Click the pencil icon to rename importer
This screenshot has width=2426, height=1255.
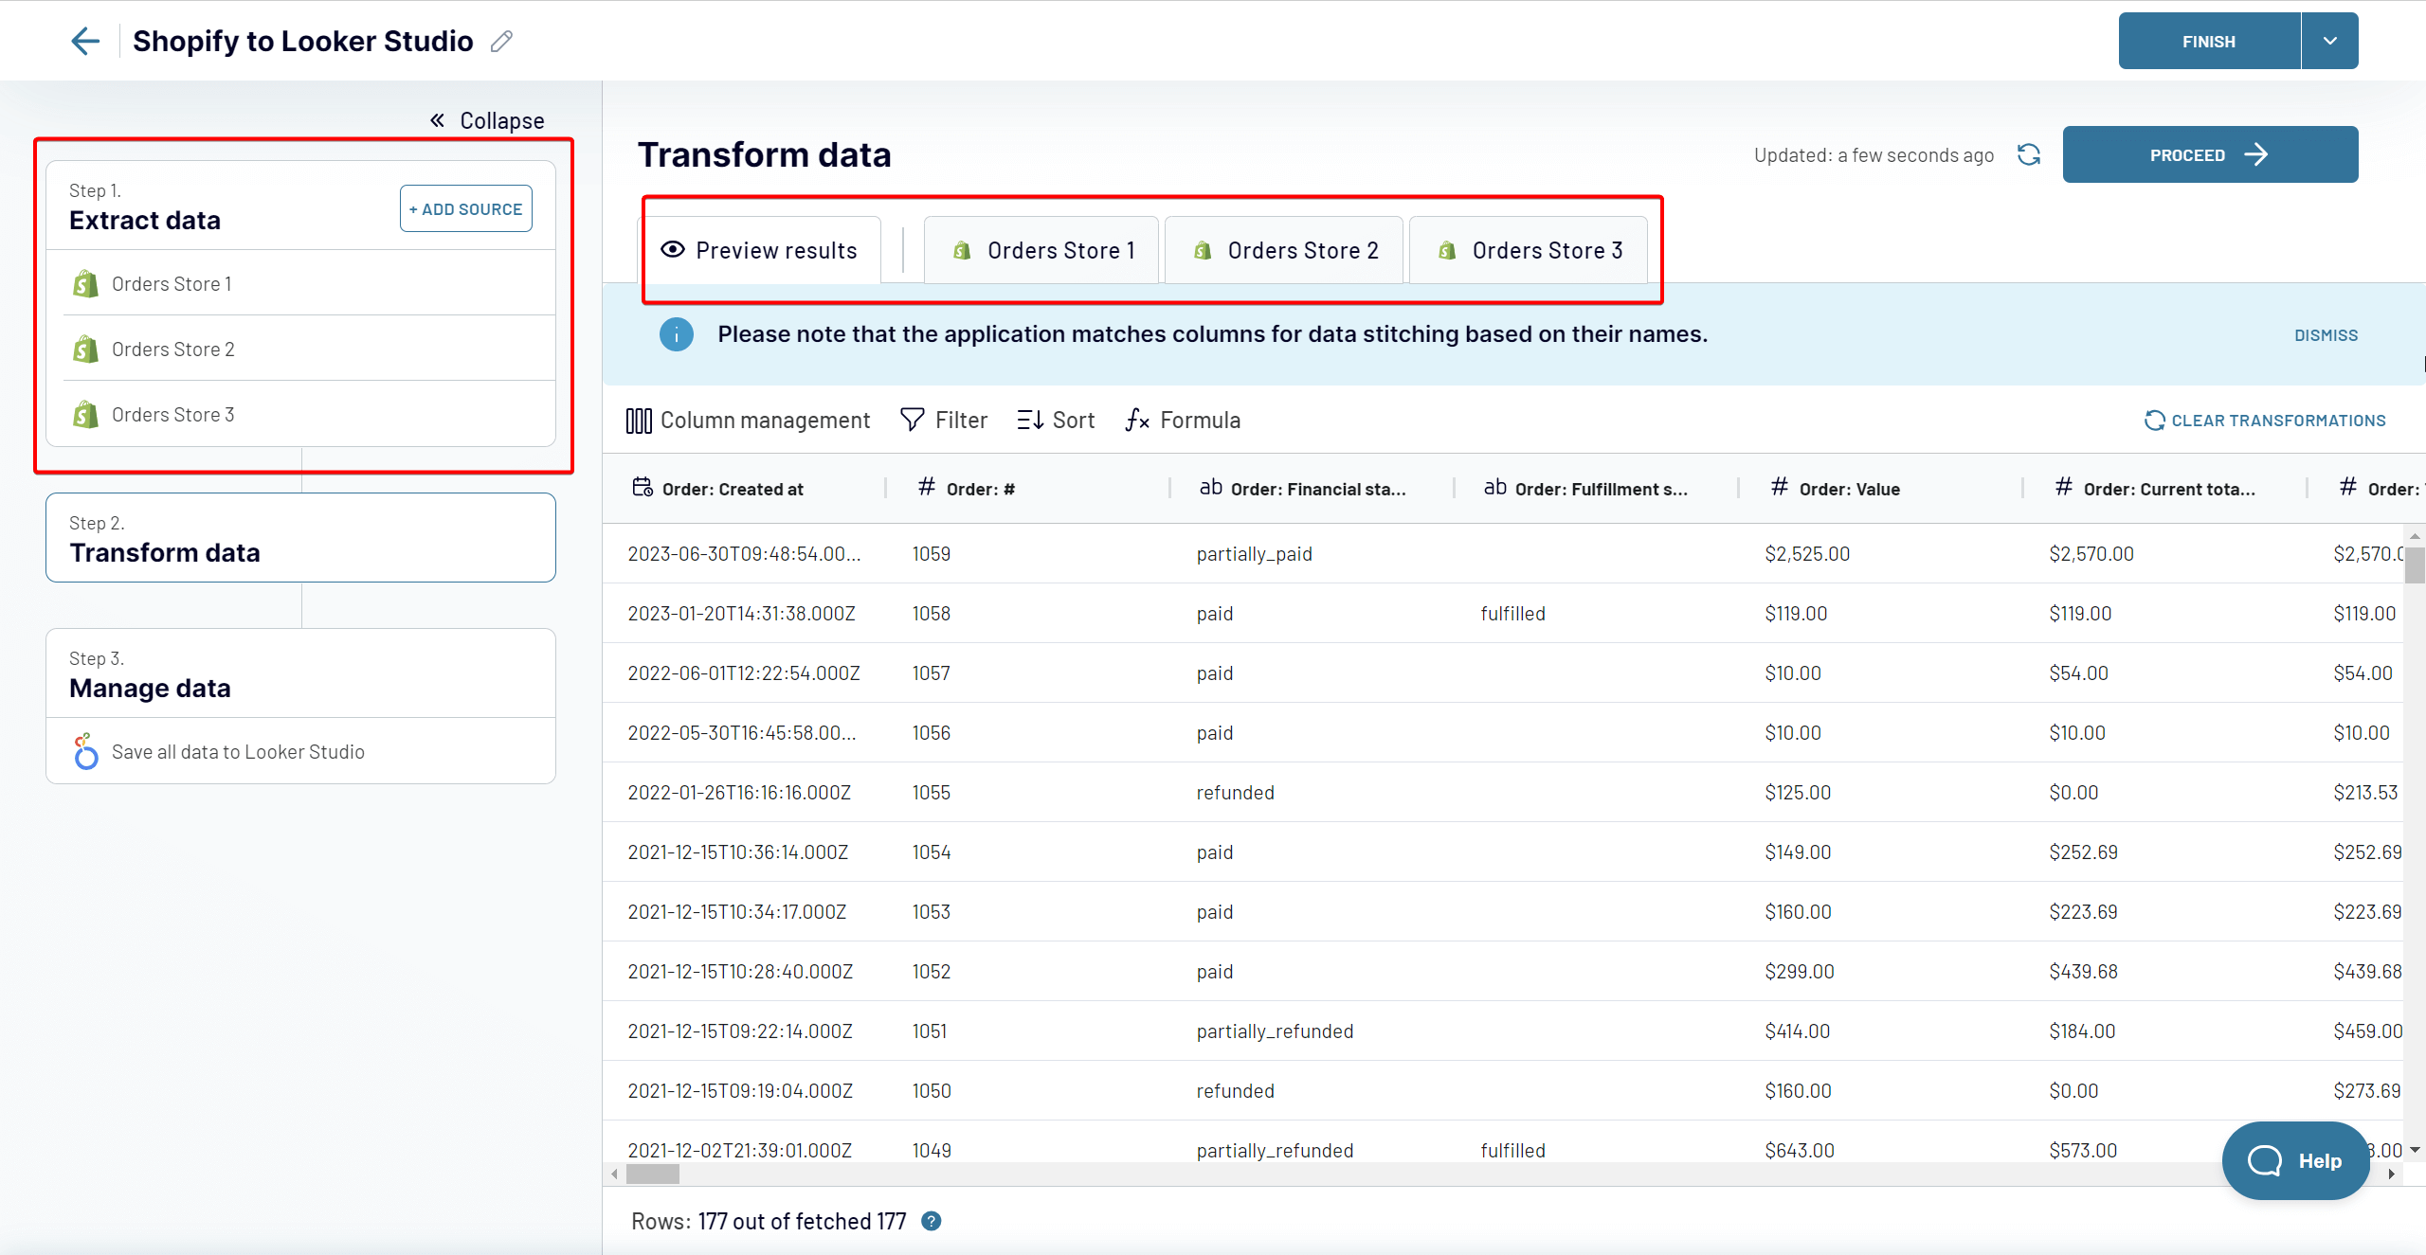point(501,41)
